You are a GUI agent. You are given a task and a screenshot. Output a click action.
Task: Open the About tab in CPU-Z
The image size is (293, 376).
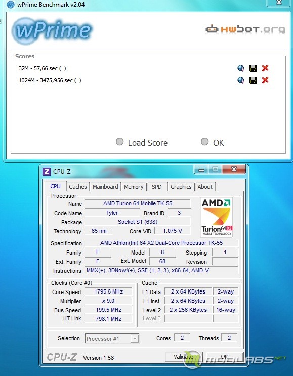(x=205, y=187)
